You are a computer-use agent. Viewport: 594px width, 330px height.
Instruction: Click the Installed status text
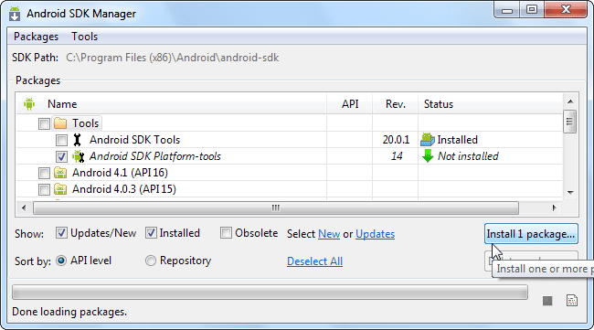[457, 140]
